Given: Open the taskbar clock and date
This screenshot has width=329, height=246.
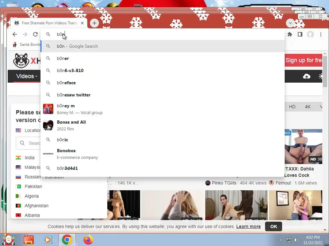Looking at the screenshot, I should [x=313, y=240].
